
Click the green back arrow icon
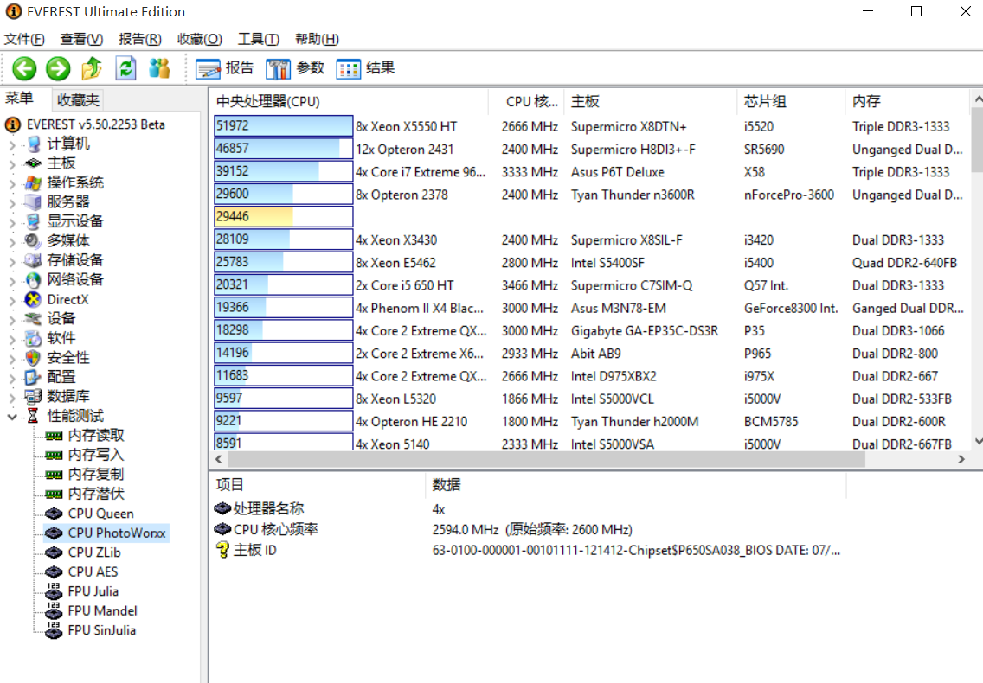(24, 68)
